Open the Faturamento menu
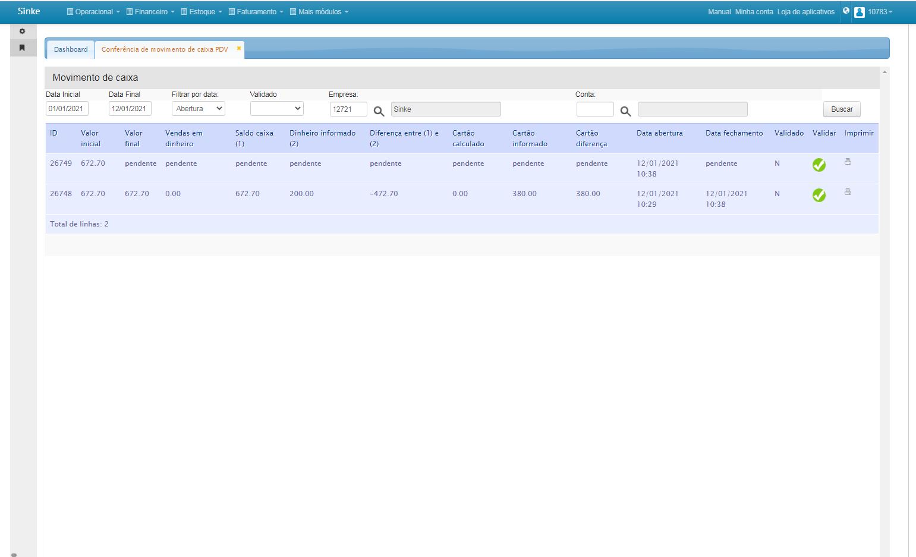The image size is (916, 557). point(256,12)
